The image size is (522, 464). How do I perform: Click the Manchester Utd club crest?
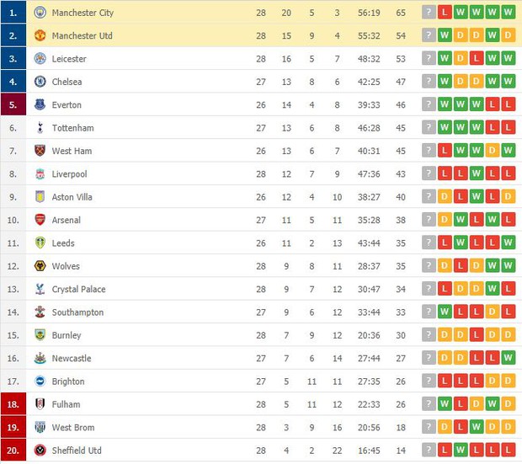[40, 36]
